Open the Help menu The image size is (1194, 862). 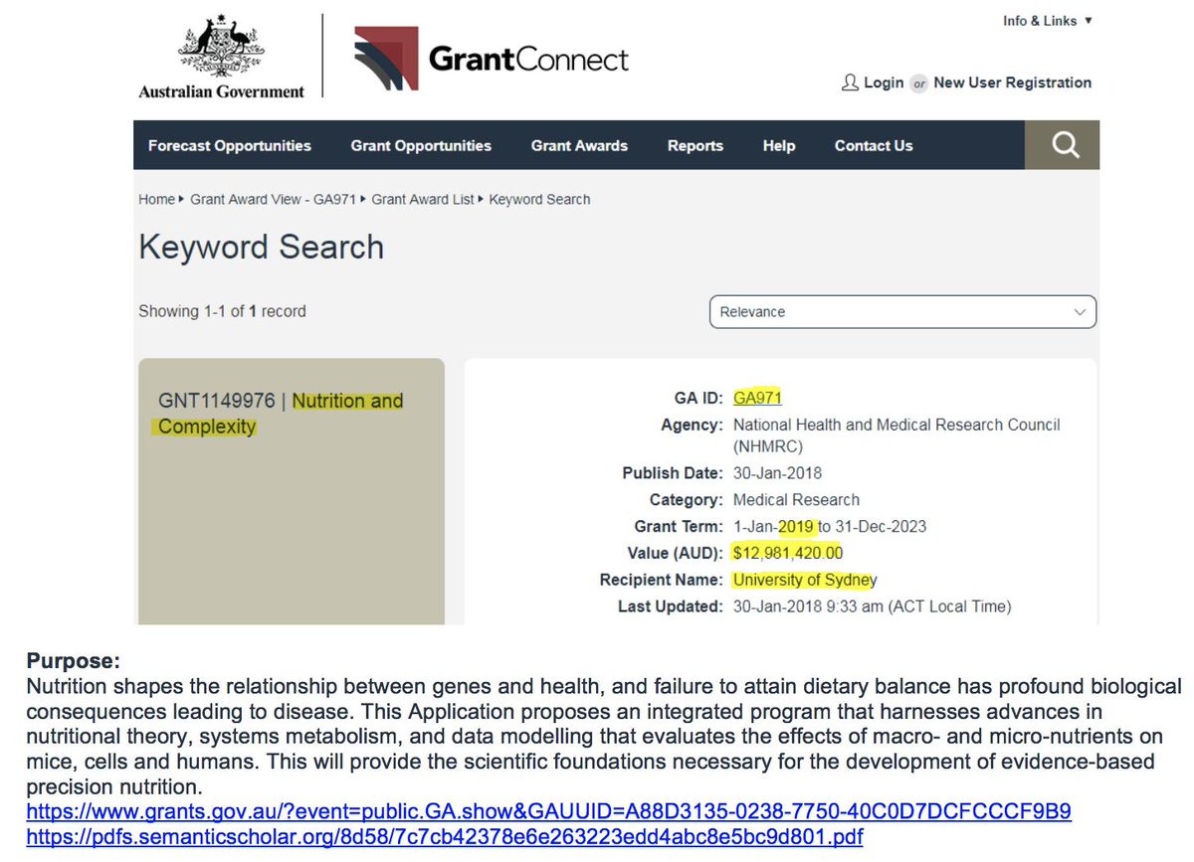tap(779, 145)
